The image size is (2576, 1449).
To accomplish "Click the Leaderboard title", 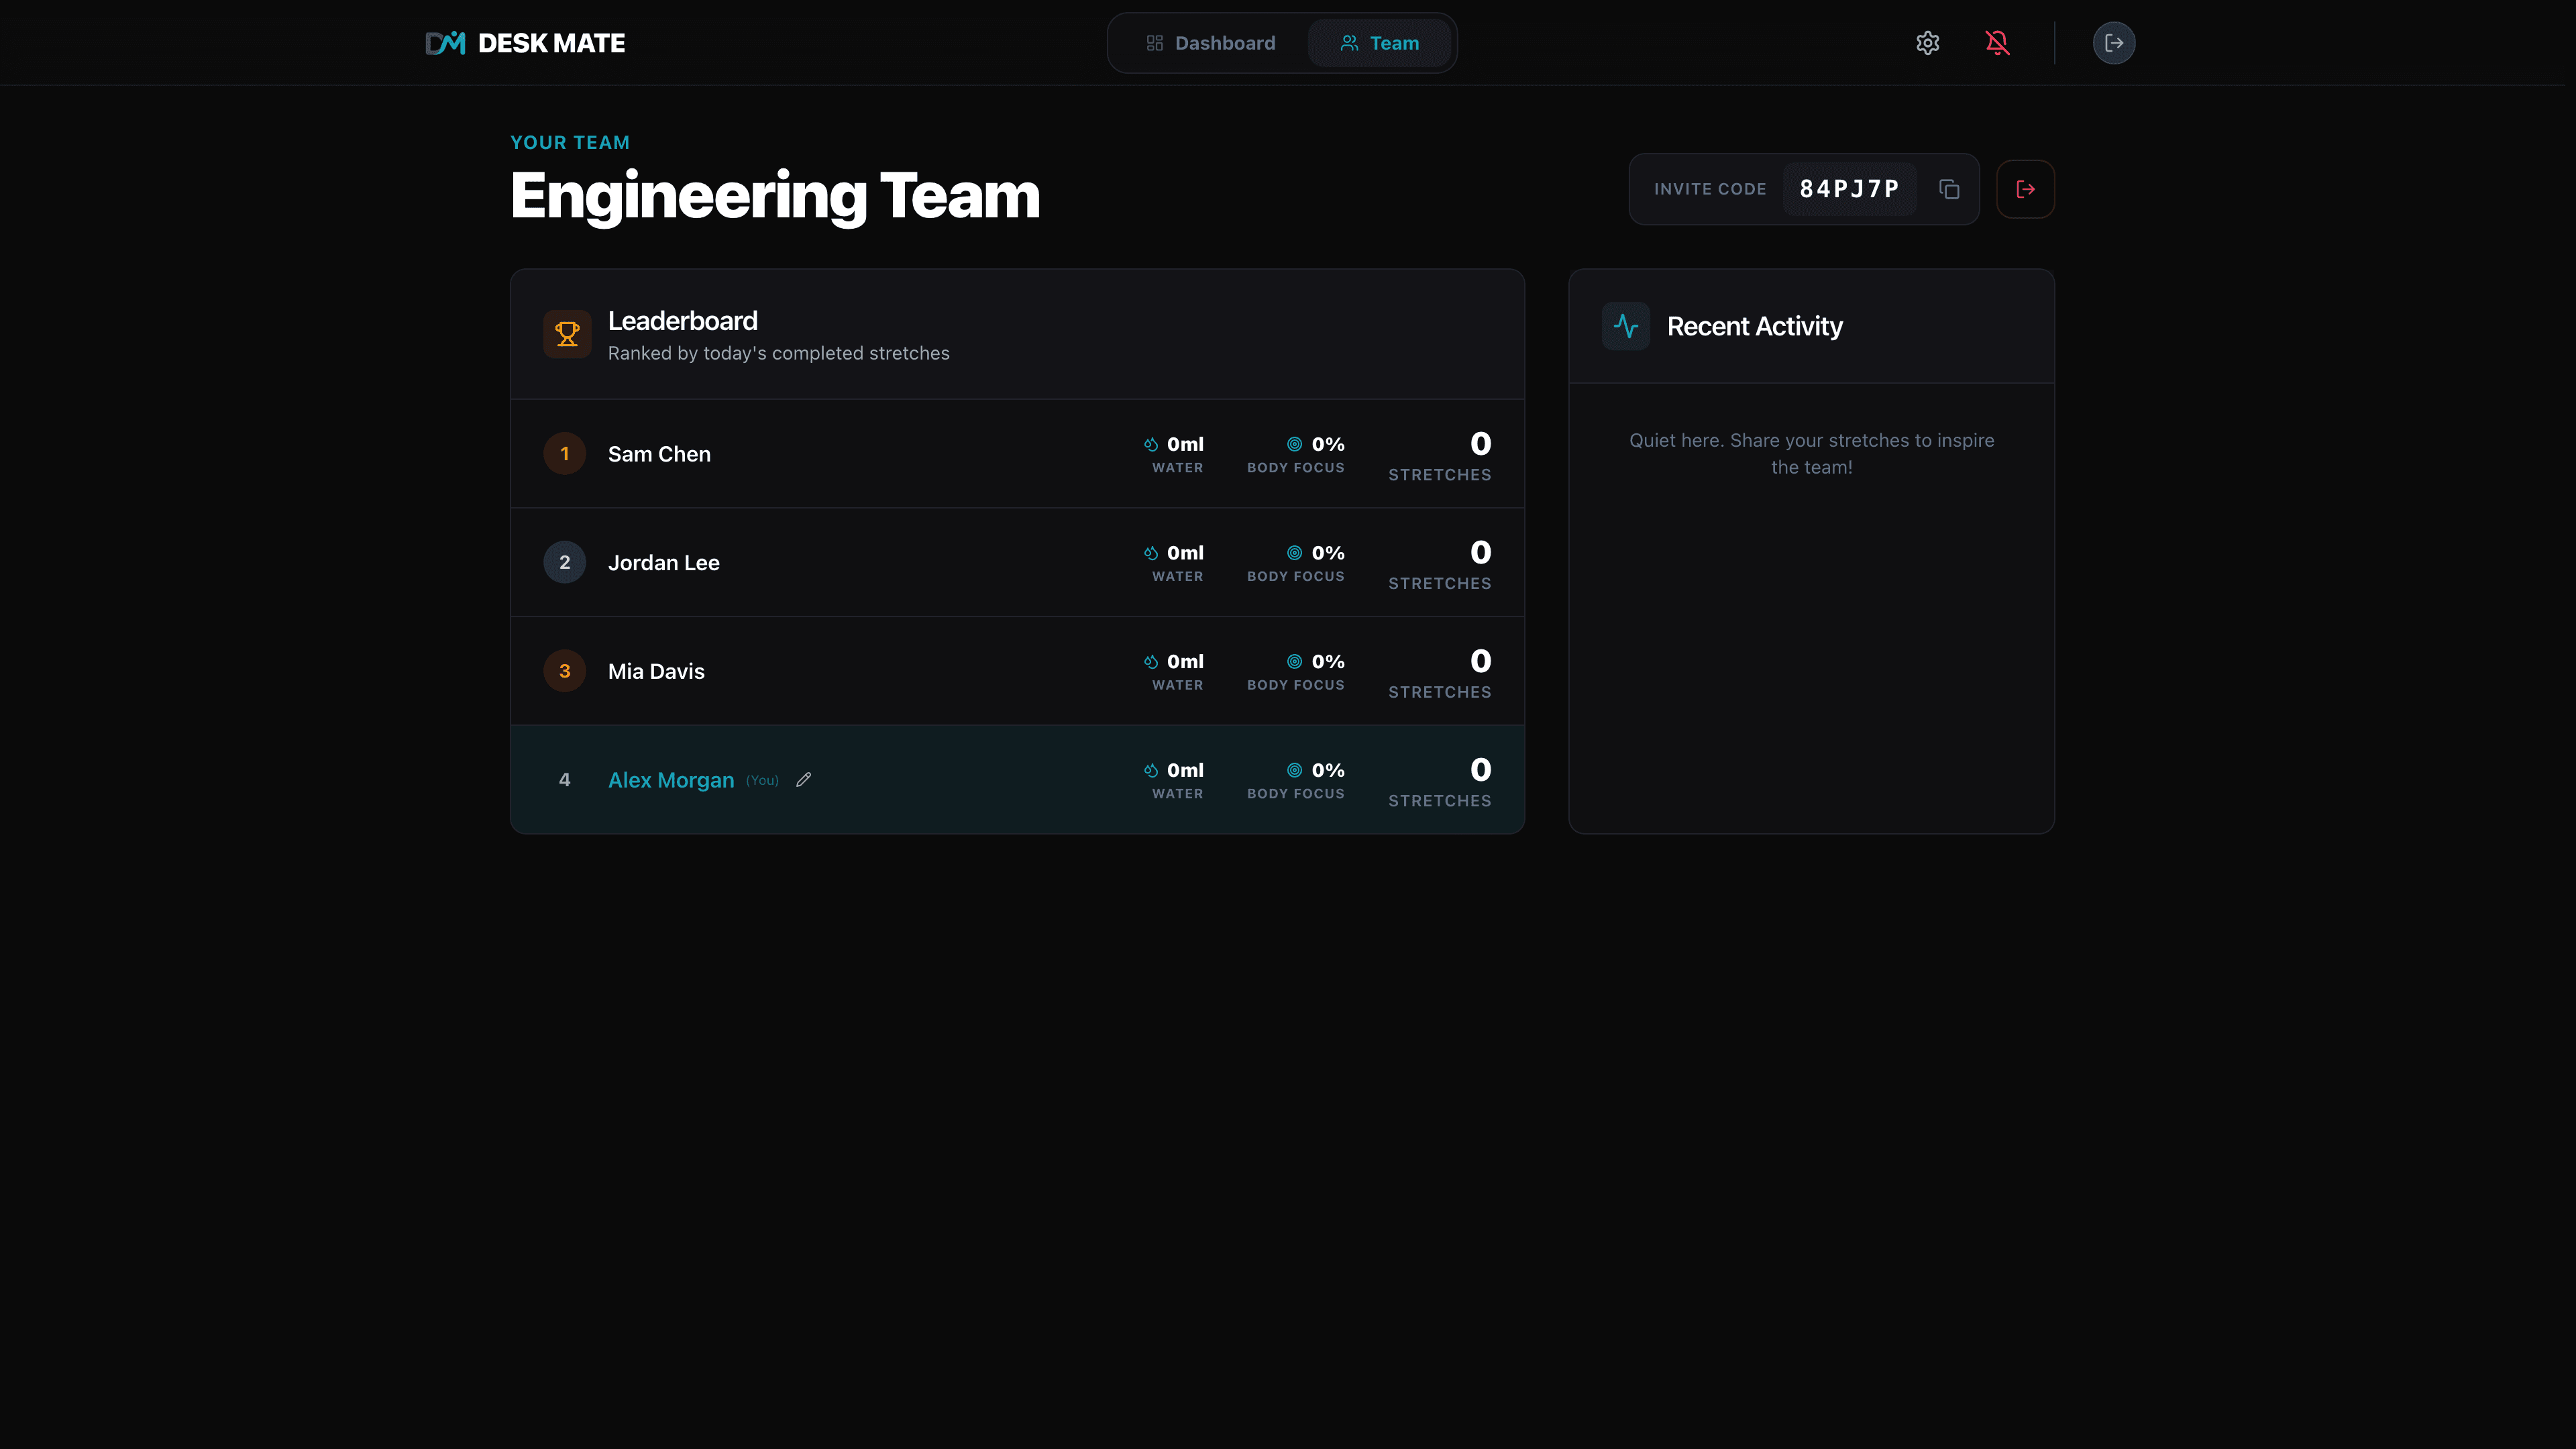I will (x=683, y=321).
